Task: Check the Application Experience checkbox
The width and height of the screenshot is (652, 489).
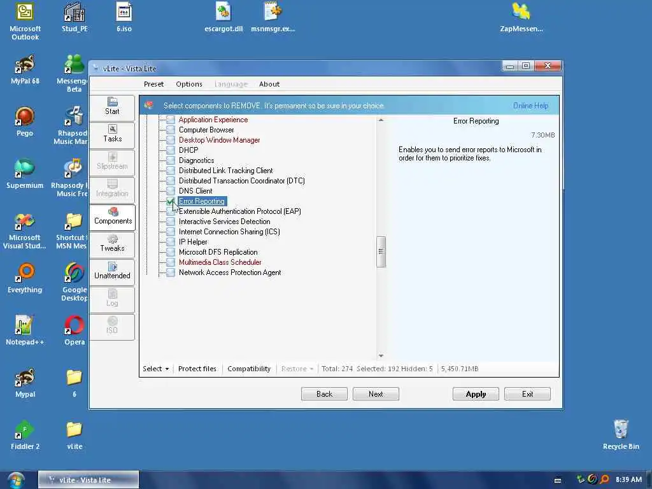Action: 171,120
